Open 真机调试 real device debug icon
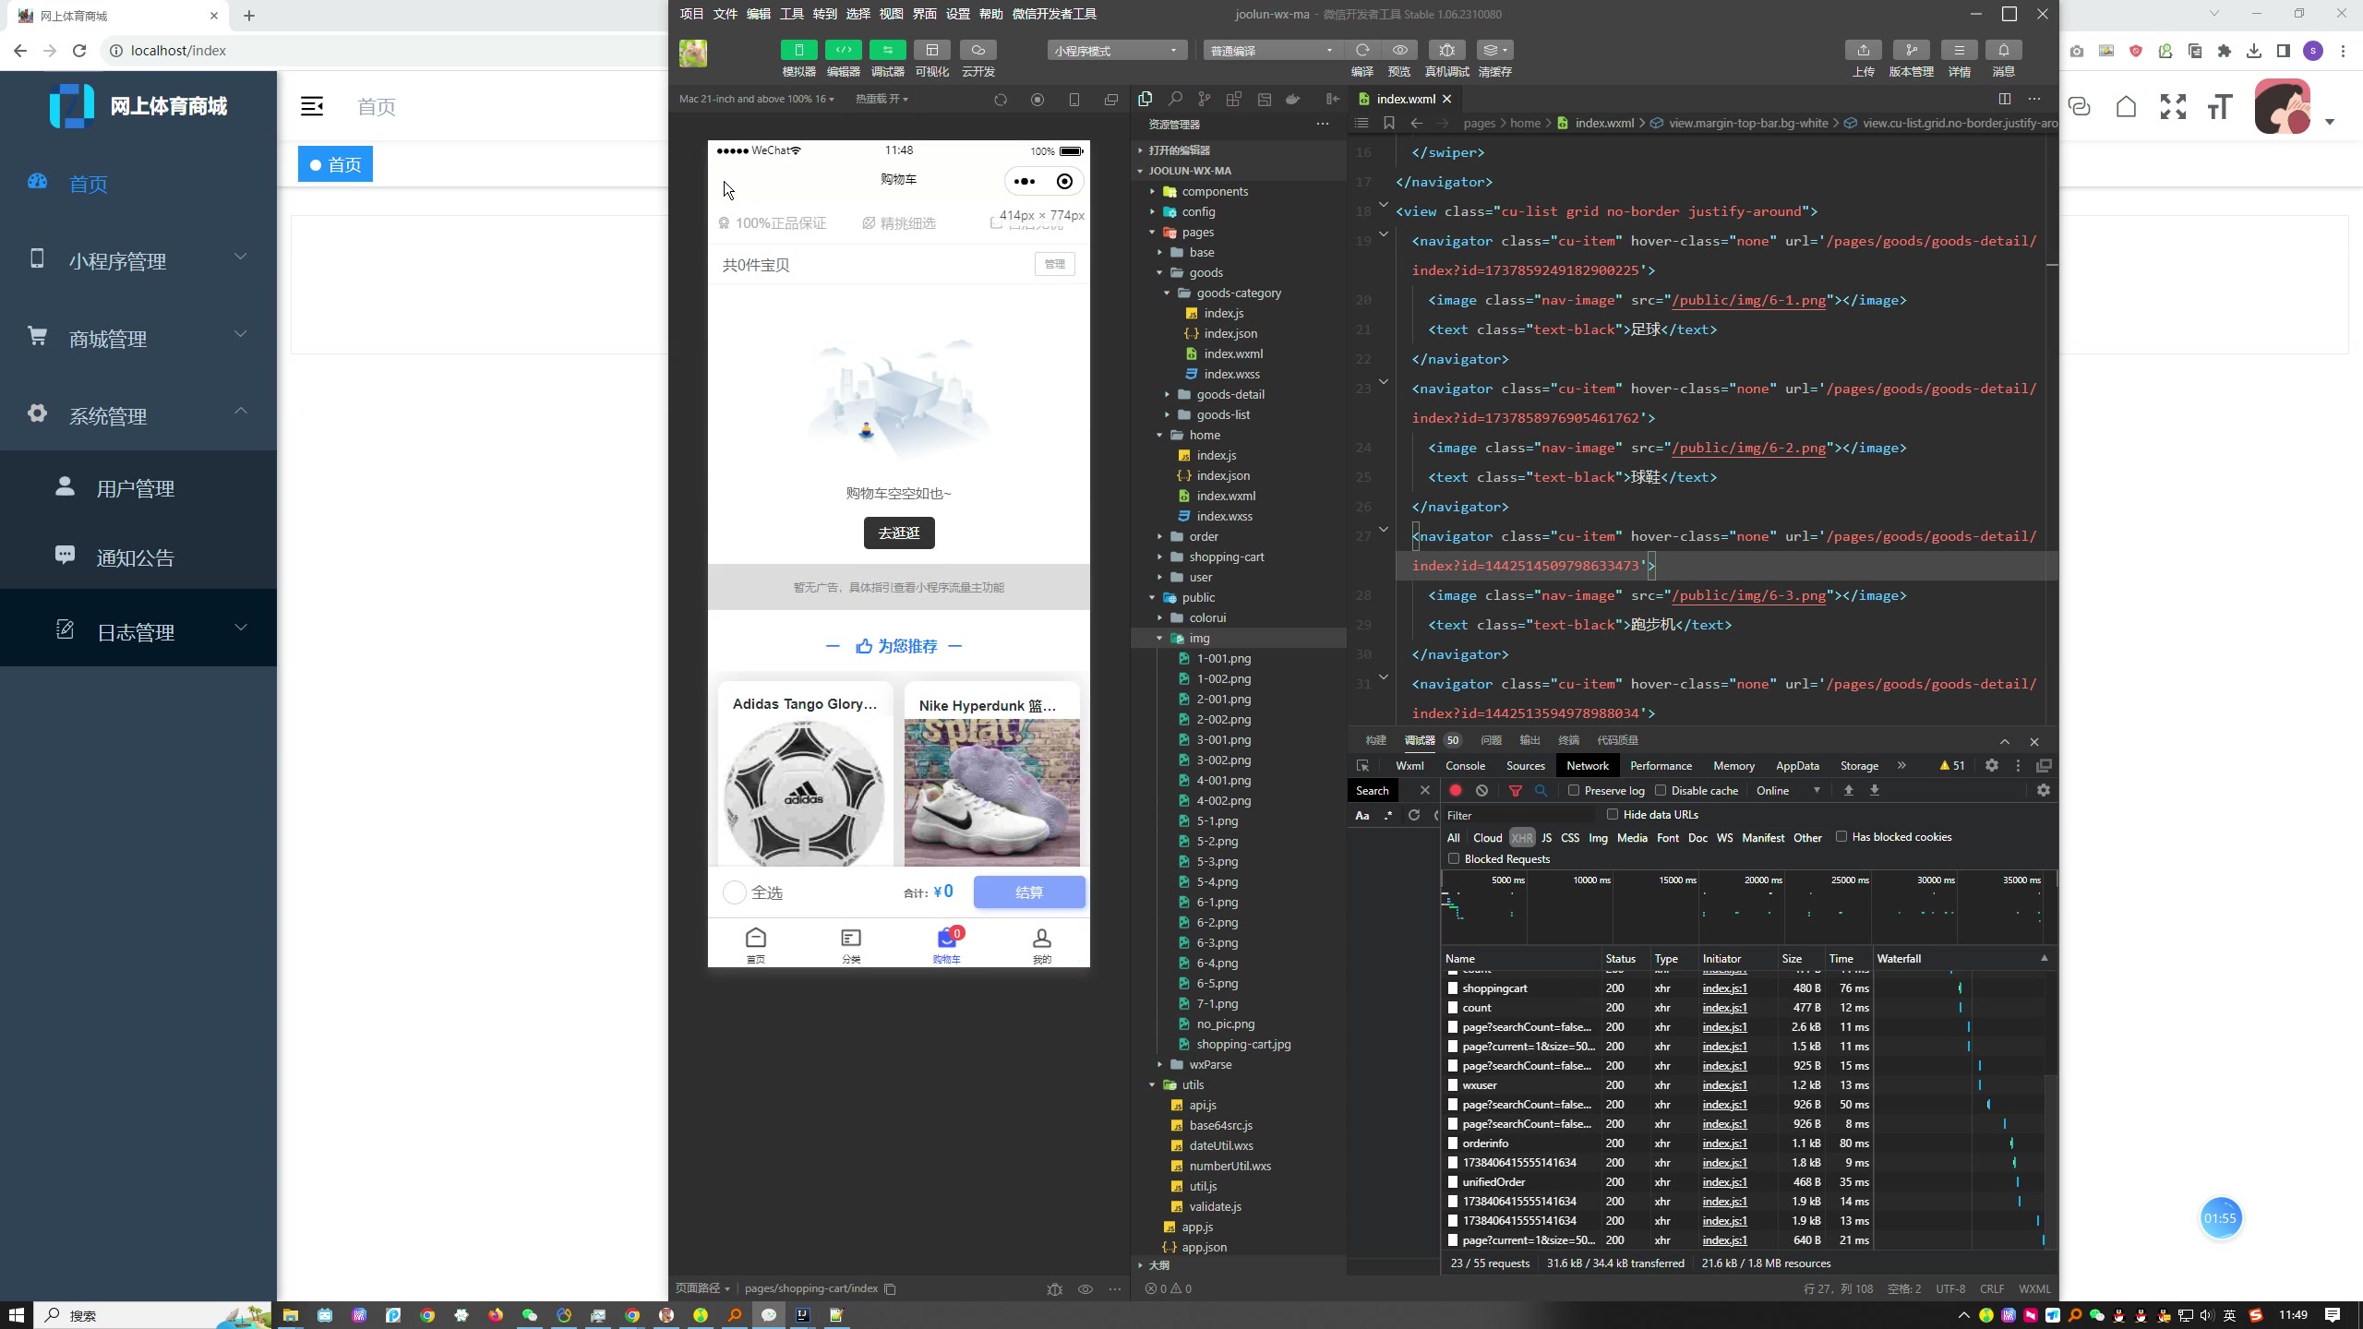This screenshot has height=1329, width=2363. [1447, 50]
